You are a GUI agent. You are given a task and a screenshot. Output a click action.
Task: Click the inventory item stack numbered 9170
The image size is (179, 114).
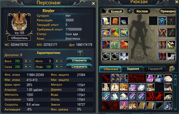coord(168,96)
